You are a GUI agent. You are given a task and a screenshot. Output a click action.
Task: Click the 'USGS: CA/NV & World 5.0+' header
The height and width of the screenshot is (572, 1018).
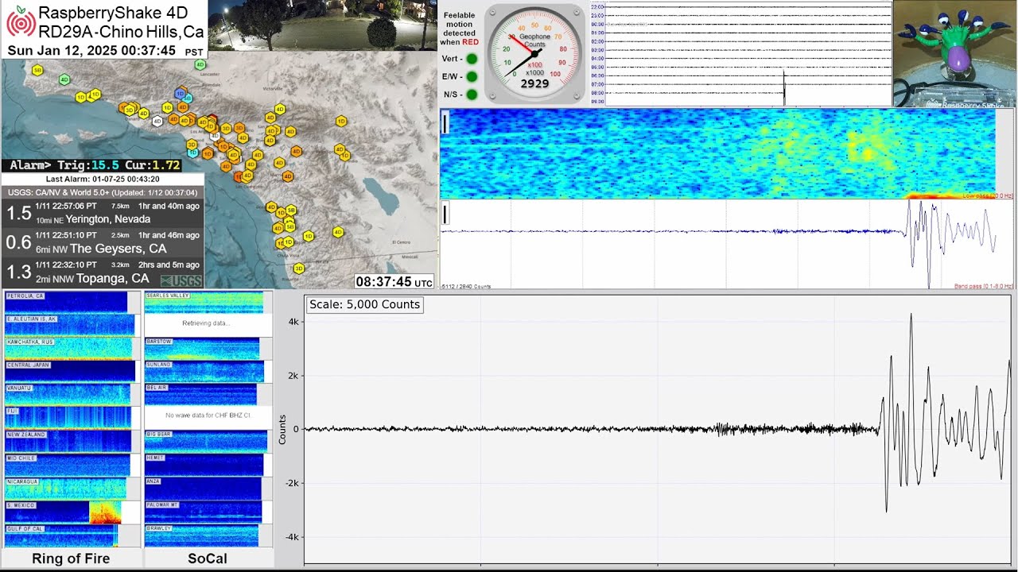(x=102, y=192)
